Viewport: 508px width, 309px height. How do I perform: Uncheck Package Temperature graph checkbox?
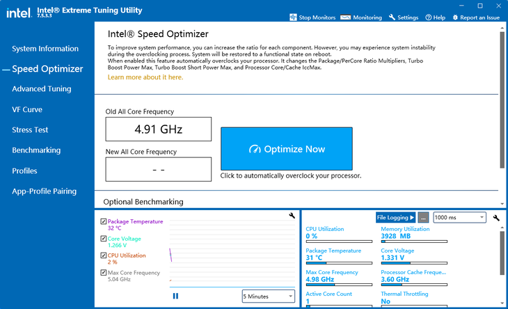[x=103, y=221]
